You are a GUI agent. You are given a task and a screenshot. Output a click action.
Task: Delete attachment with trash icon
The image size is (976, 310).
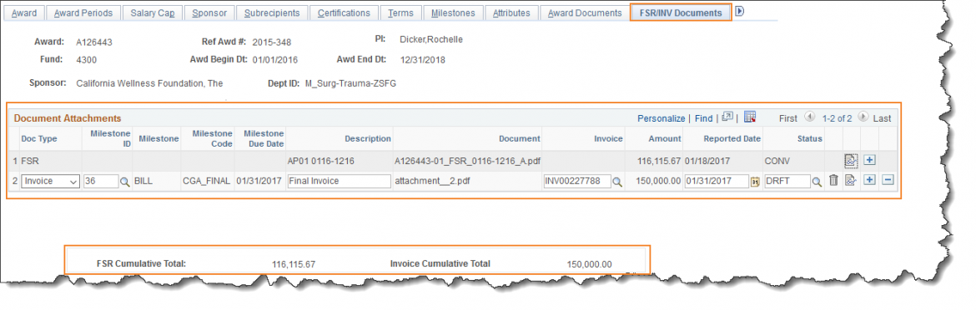tap(834, 181)
